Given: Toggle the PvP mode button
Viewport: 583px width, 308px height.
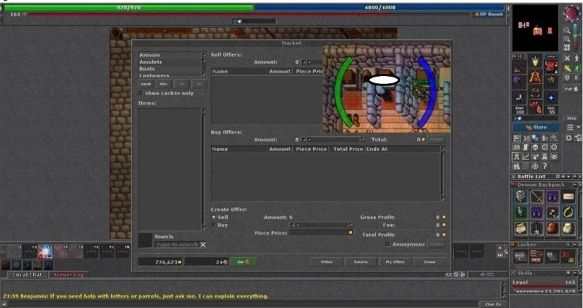Looking at the screenshot, I should point(571,89).
